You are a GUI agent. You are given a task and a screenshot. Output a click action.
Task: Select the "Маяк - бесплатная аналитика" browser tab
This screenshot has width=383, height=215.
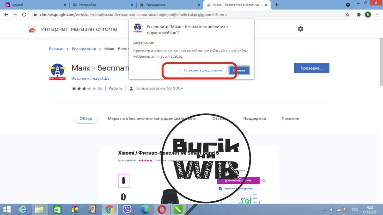tap(237, 5)
